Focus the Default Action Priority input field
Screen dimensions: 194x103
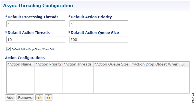[x=99, y=24]
